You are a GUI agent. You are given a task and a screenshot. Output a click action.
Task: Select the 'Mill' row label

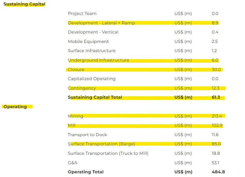click(71, 125)
